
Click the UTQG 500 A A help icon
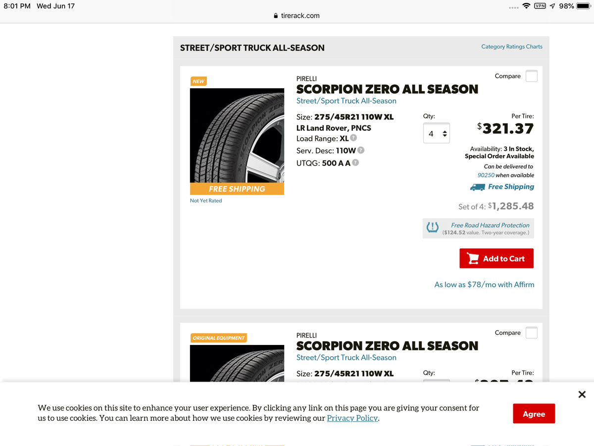[x=355, y=163]
